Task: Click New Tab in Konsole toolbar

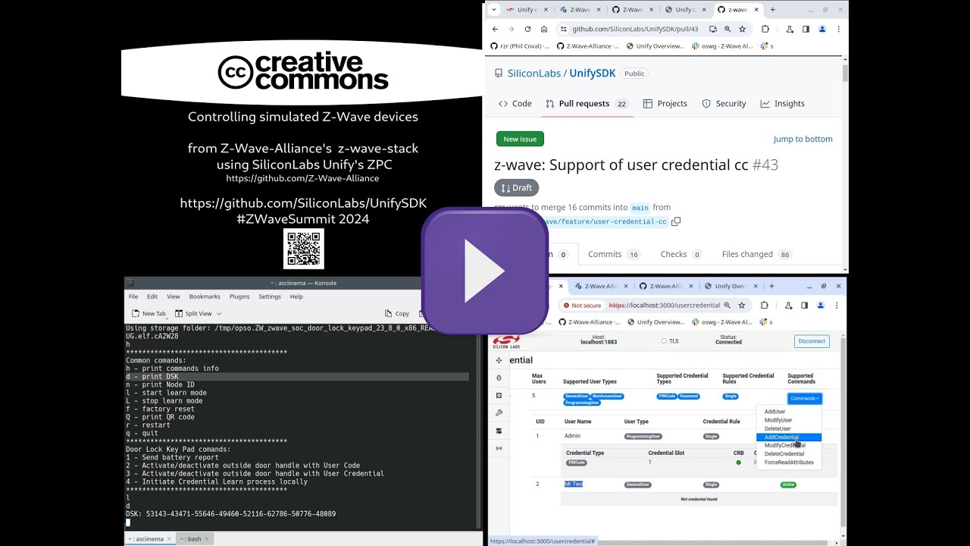Action: click(x=149, y=314)
